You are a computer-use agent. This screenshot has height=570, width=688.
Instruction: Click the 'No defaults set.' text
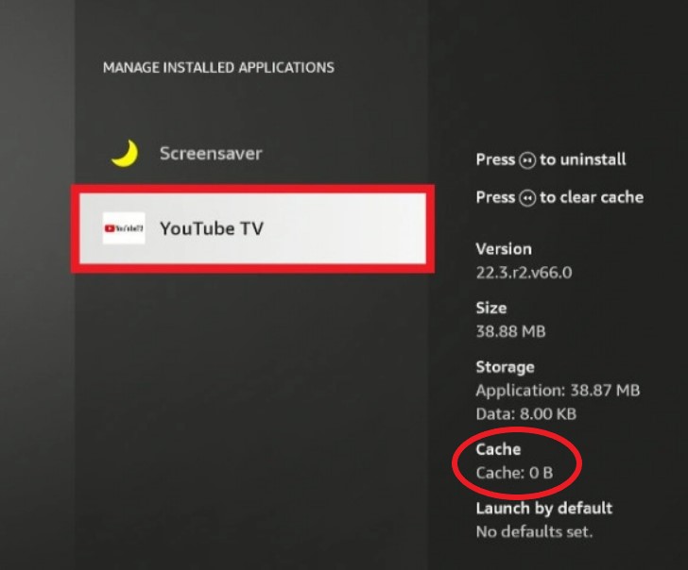tap(535, 532)
